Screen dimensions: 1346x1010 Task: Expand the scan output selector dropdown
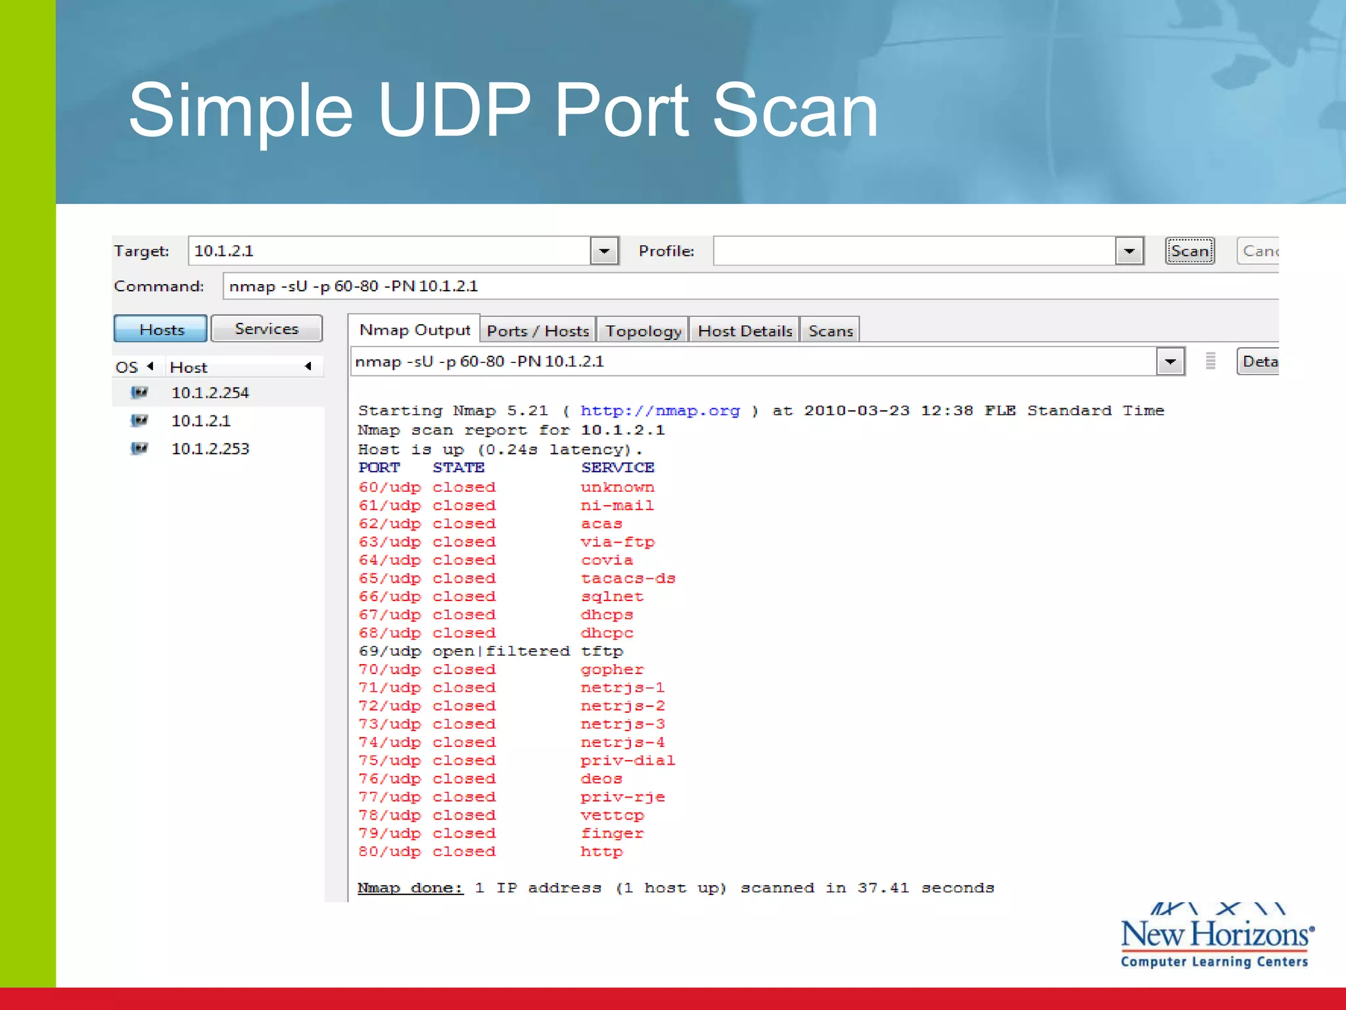coord(1170,362)
